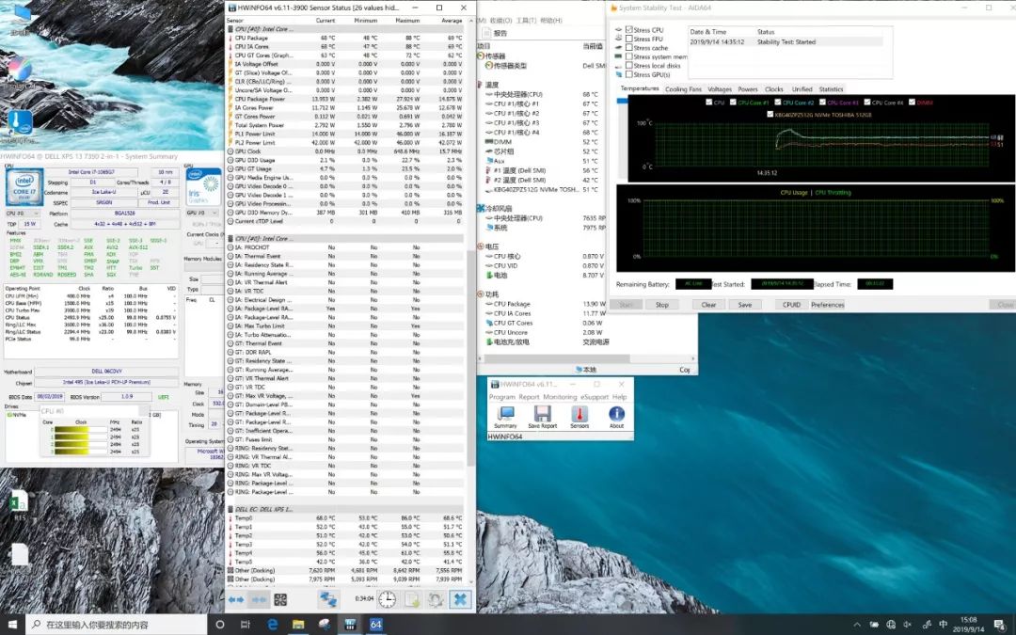Screen dimensions: 1016x635
Task: Click the expand arrows icon in sensor toolbar
Action: coord(236,599)
